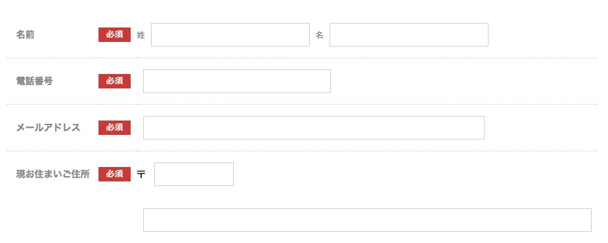The image size is (608, 243).
Task: Click the small 名 label between name fields
Action: pos(319,35)
